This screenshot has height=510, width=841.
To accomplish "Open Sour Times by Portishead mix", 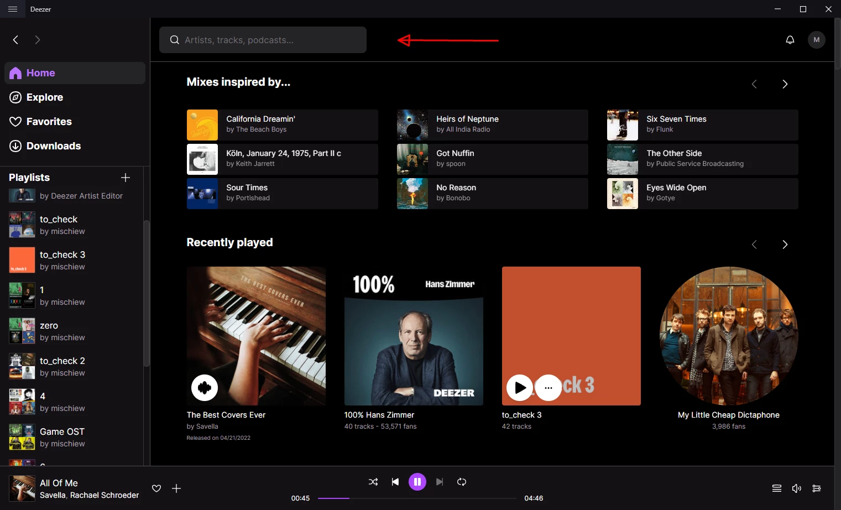I will [283, 194].
